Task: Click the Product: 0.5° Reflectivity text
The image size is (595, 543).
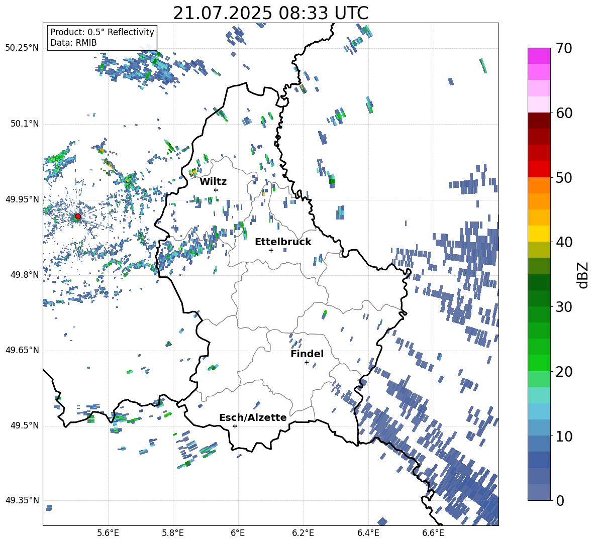Action: pos(102,32)
